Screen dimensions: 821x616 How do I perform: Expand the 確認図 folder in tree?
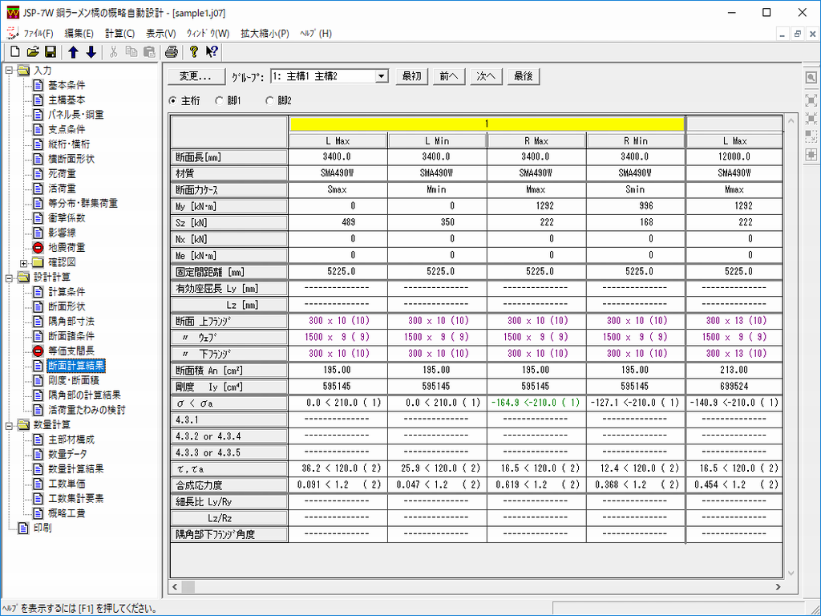24,262
